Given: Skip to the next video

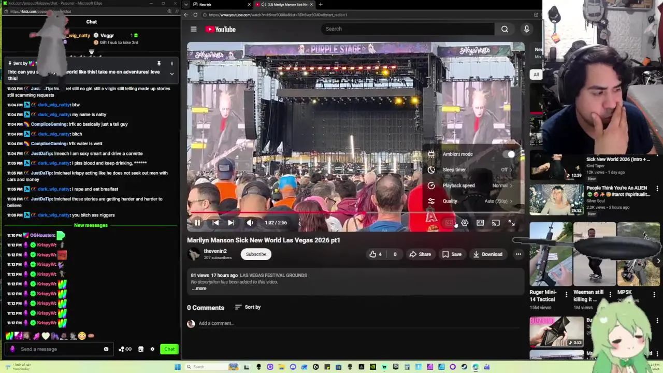Looking at the screenshot, I should pos(231,223).
